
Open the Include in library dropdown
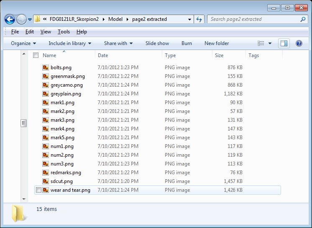coord(70,43)
